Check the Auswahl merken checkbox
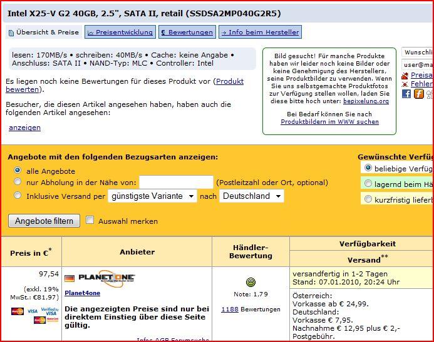Viewport: 434px width, 342px height. tap(90, 220)
